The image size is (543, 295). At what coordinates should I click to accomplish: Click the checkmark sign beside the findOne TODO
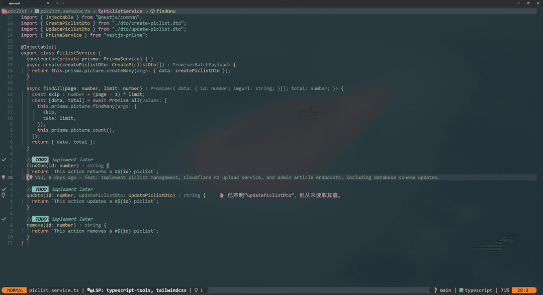pos(4,160)
